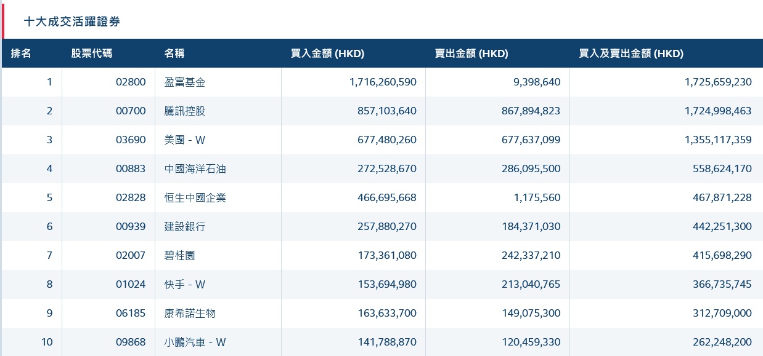Click total amount 1,725,659,230
The height and width of the screenshot is (356, 763).
coord(718,82)
